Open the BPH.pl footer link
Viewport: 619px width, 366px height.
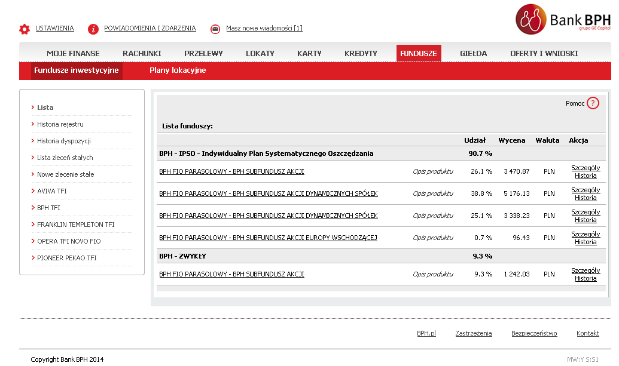tap(426, 333)
